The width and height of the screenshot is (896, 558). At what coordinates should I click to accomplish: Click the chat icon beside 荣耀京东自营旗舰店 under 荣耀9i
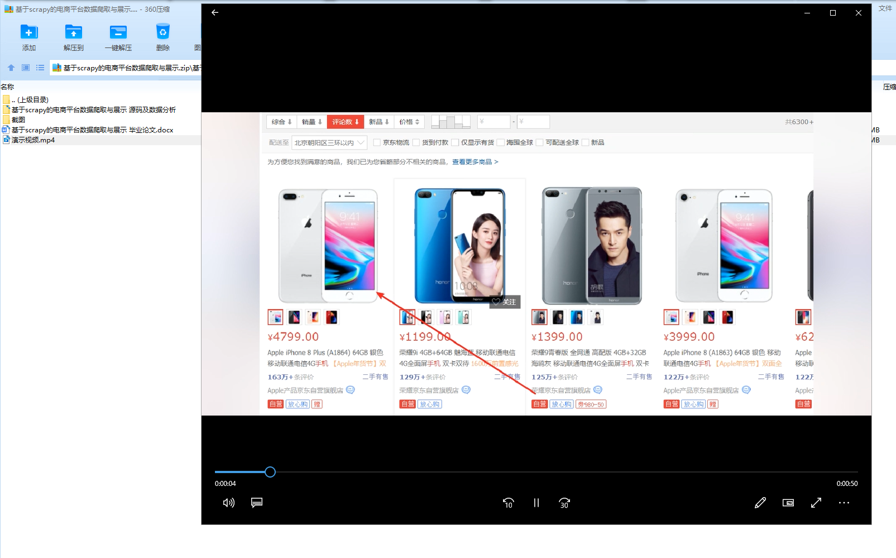pyautogui.click(x=466, y=390)
